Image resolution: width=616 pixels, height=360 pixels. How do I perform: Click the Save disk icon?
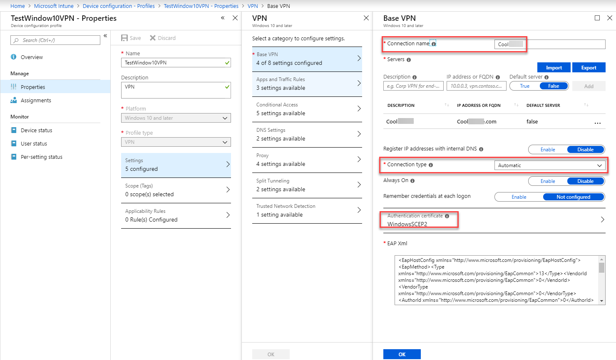click(x=124, y=38)
